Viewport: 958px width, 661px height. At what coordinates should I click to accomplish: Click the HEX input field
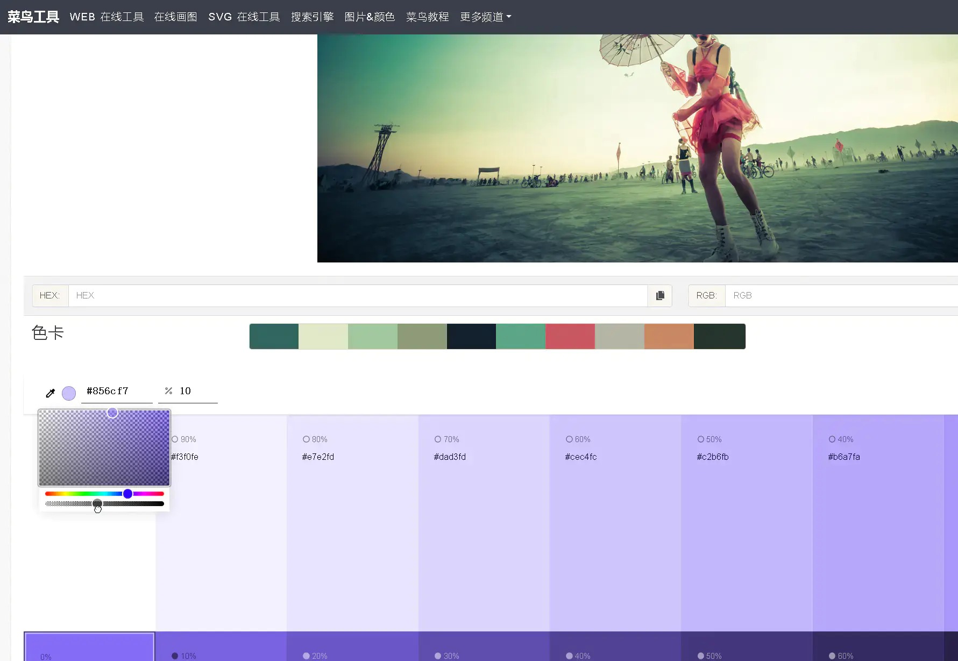[358, 295]
